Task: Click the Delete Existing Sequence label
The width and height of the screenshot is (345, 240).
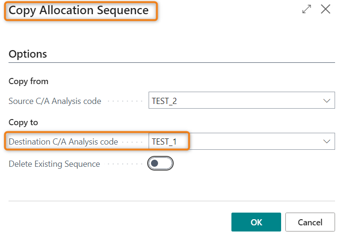Action: 54,164
